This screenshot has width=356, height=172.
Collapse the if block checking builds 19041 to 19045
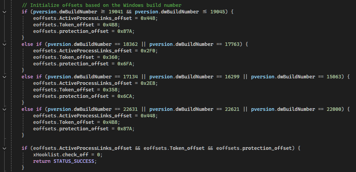[4, 11]
